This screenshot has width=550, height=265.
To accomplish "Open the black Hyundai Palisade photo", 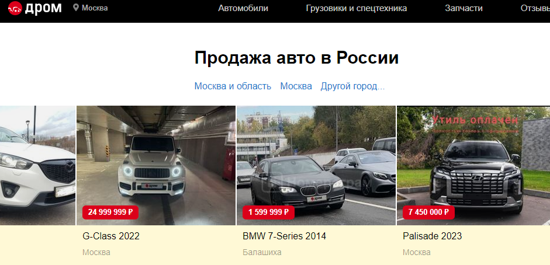I will pos(473,165).
